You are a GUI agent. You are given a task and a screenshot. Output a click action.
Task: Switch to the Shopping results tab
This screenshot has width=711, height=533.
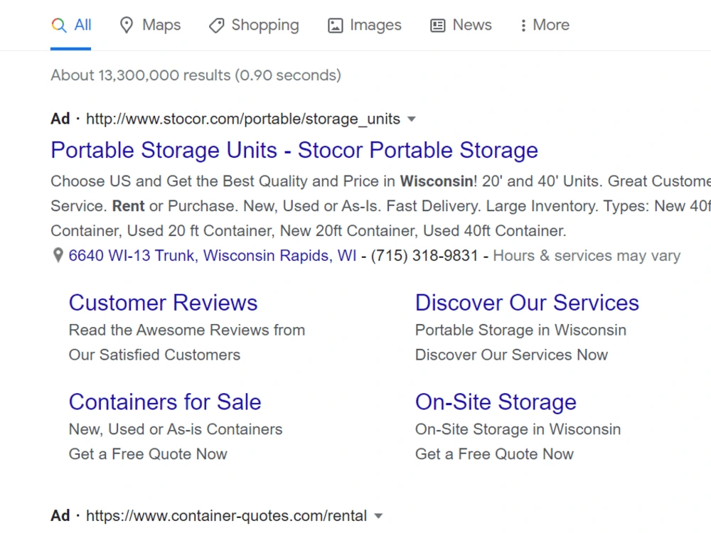pos(254,25)
